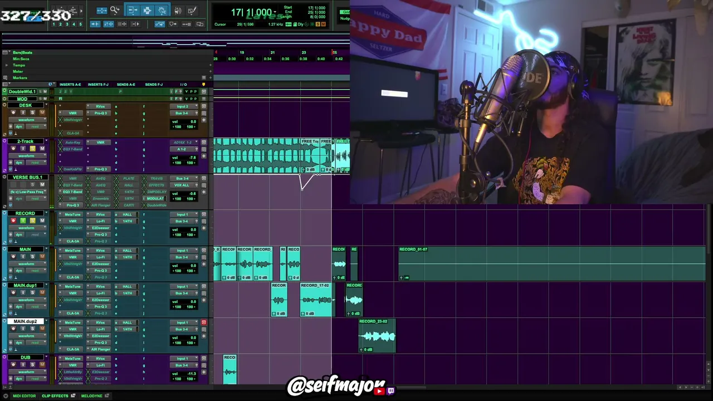Mute the VERSE BUS.1 track
Screen dimensions: 713x401
coord(42,184)
